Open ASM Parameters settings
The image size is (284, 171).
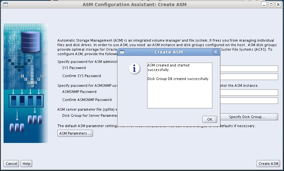[x=75, y=133]
